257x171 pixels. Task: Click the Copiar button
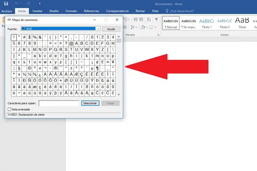(111, 103)
